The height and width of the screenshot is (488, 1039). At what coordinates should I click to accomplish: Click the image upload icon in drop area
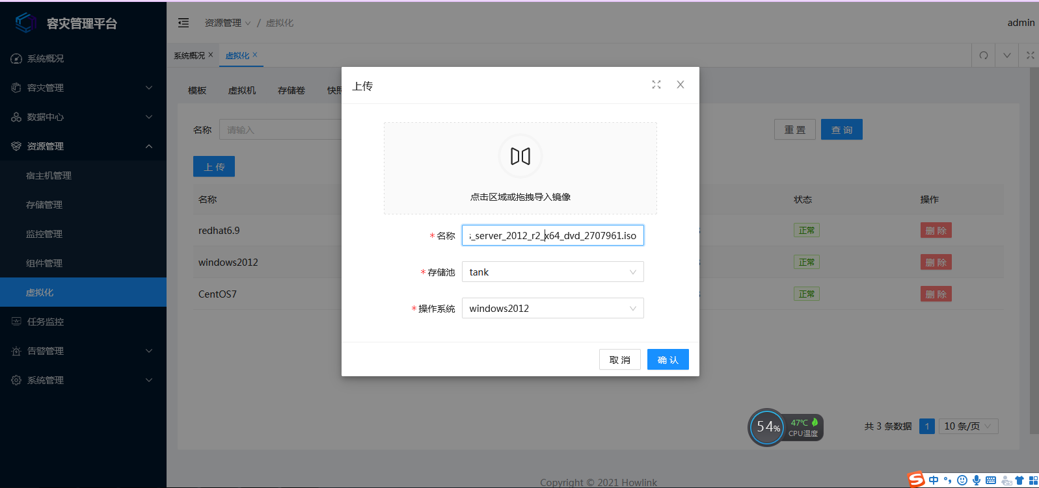[520, 156]
